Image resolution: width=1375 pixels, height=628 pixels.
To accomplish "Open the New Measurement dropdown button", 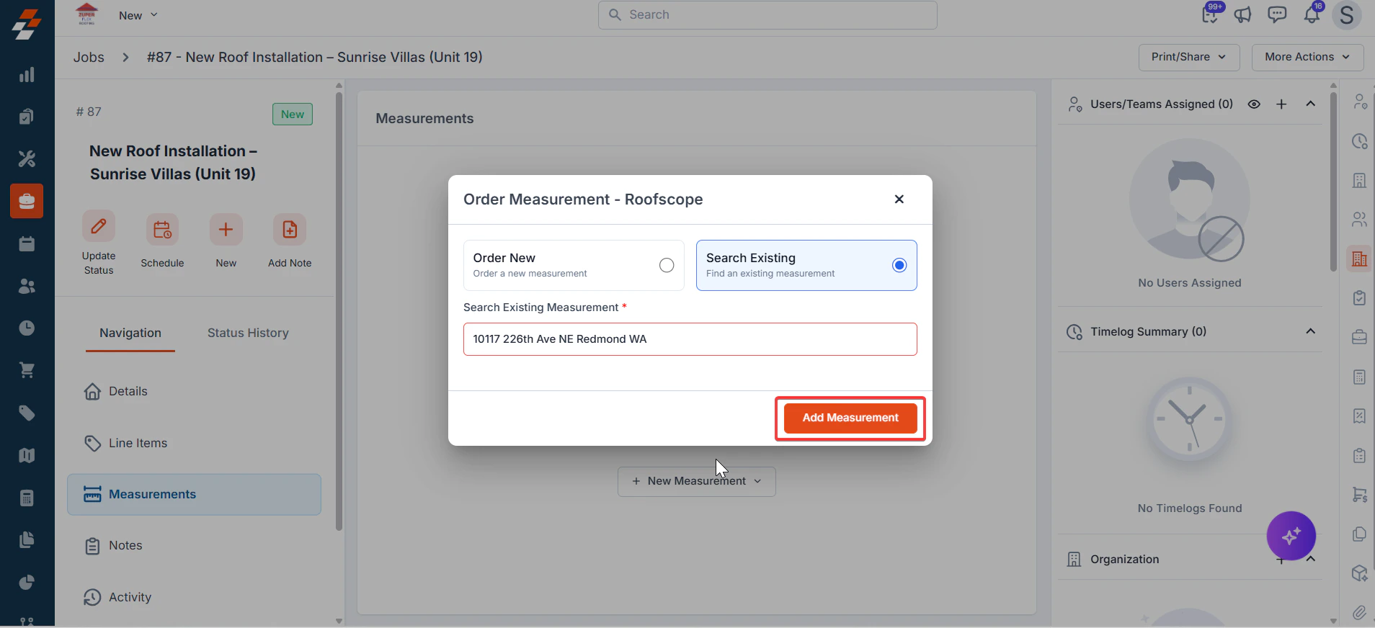I will [696, 481].
